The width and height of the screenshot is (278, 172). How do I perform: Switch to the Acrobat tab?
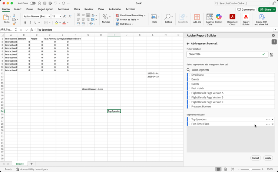pos(130,9)
